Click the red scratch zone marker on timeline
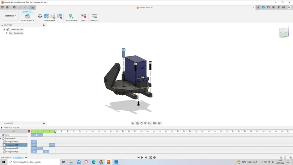The width and height of the screenshot is (293, 165). [29, 131]
